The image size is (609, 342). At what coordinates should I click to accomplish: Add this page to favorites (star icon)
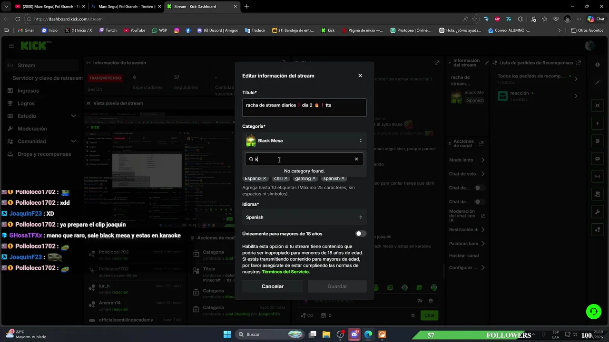474,19
